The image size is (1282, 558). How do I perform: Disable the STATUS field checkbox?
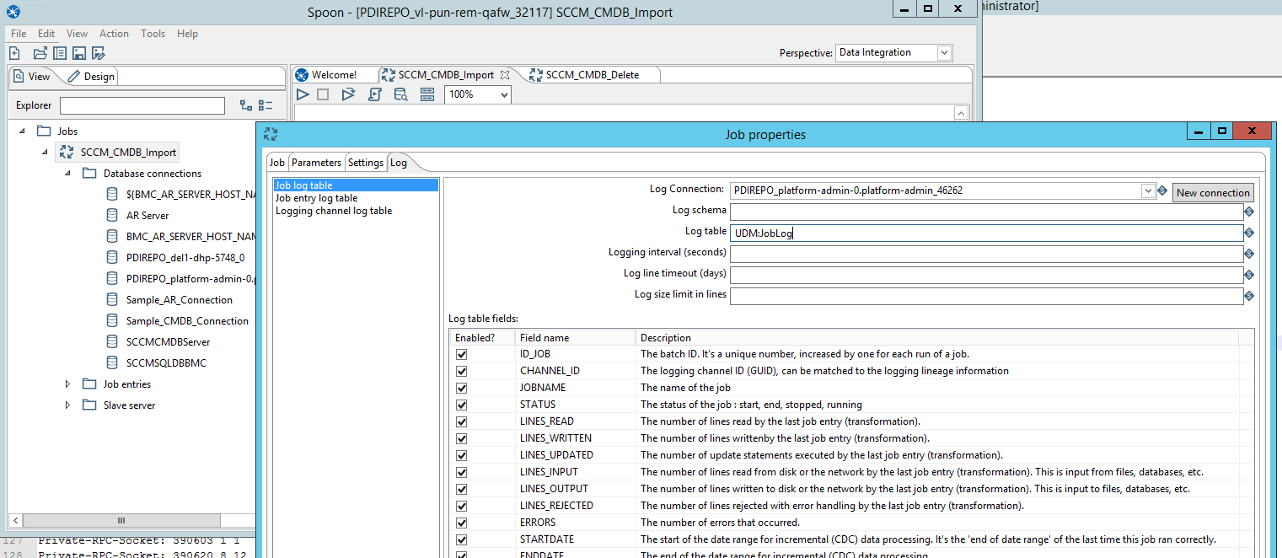[x=461, y=405]
